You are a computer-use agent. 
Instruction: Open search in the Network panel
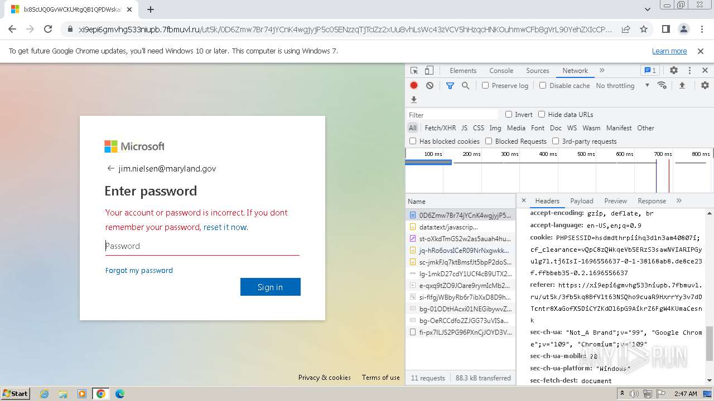[465, 85]
